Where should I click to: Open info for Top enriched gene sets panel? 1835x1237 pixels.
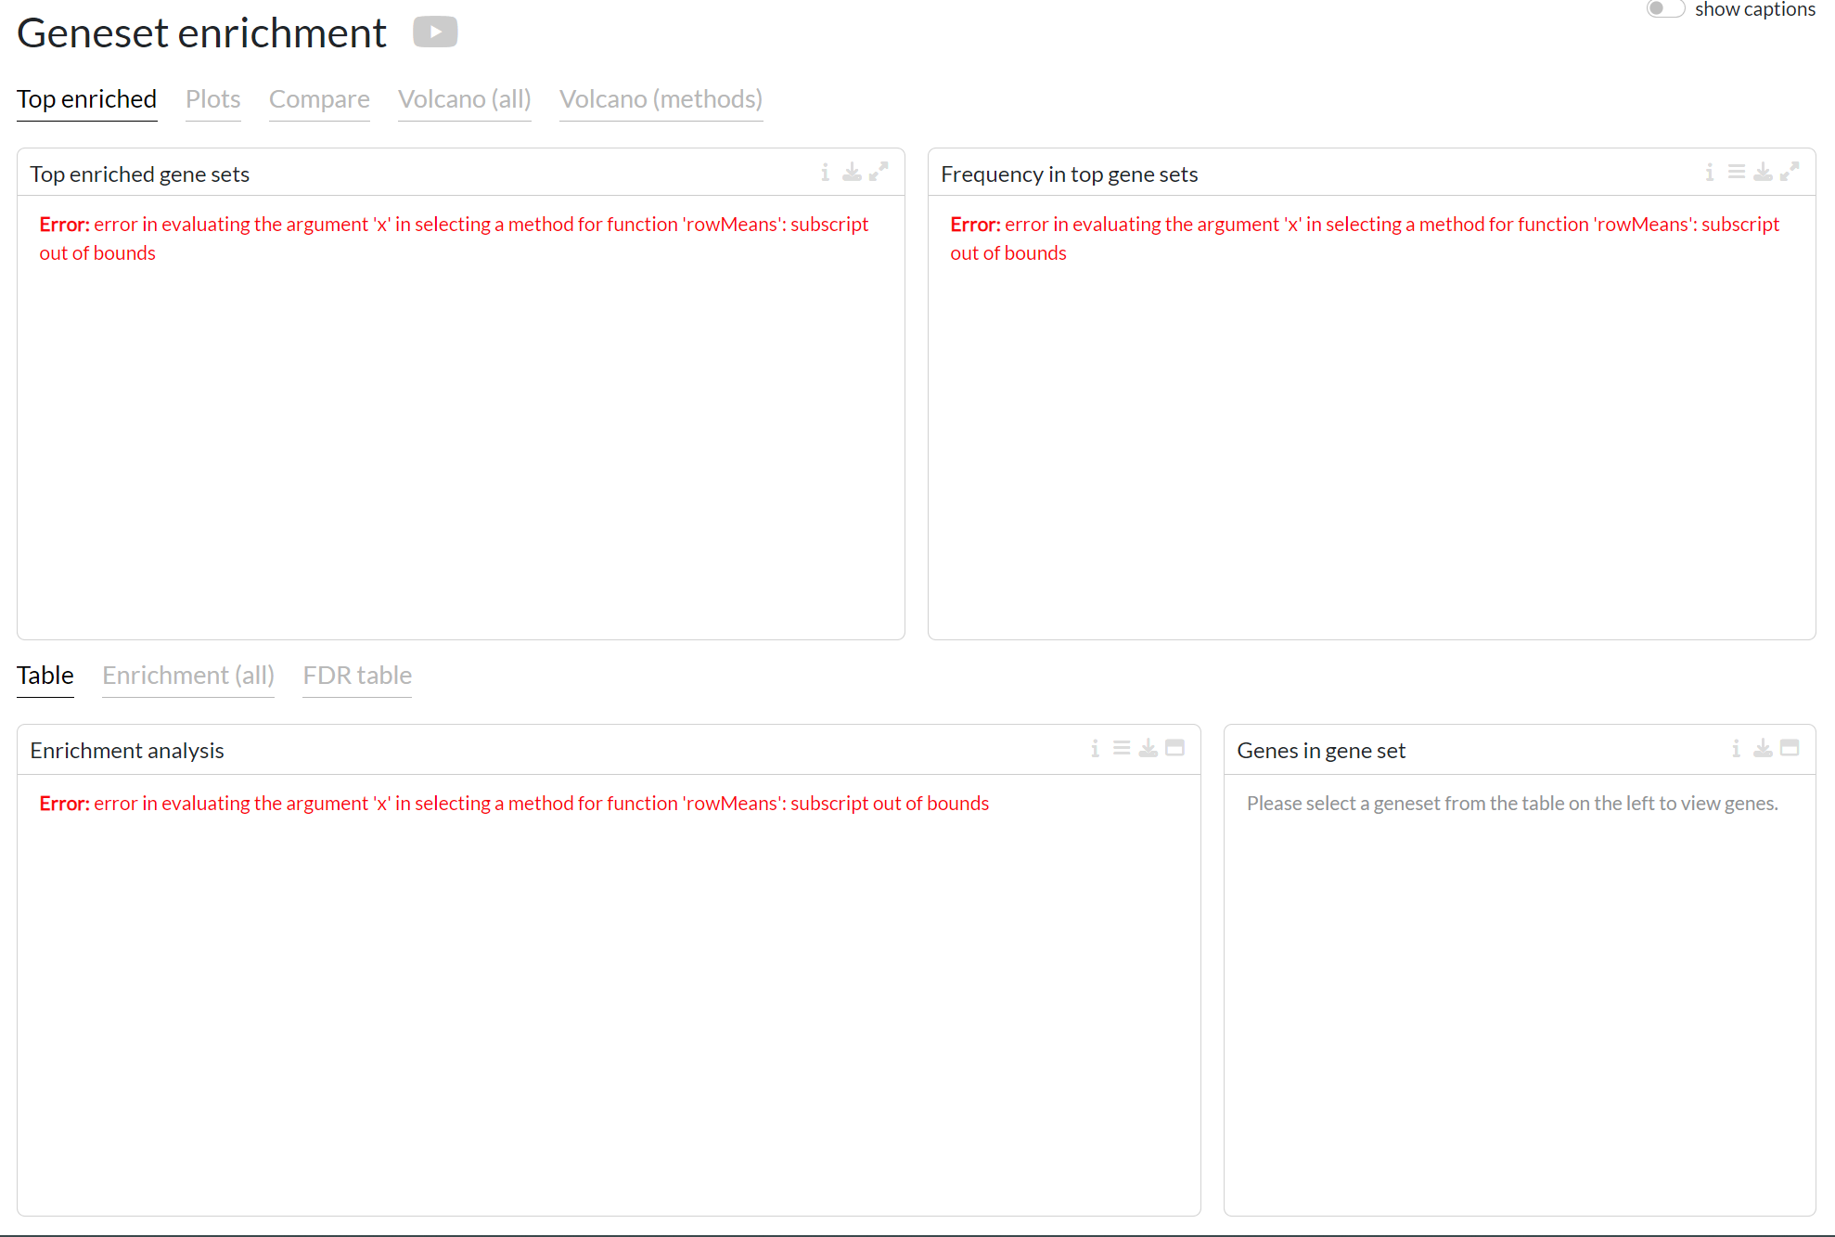click(x=826, y=172)
